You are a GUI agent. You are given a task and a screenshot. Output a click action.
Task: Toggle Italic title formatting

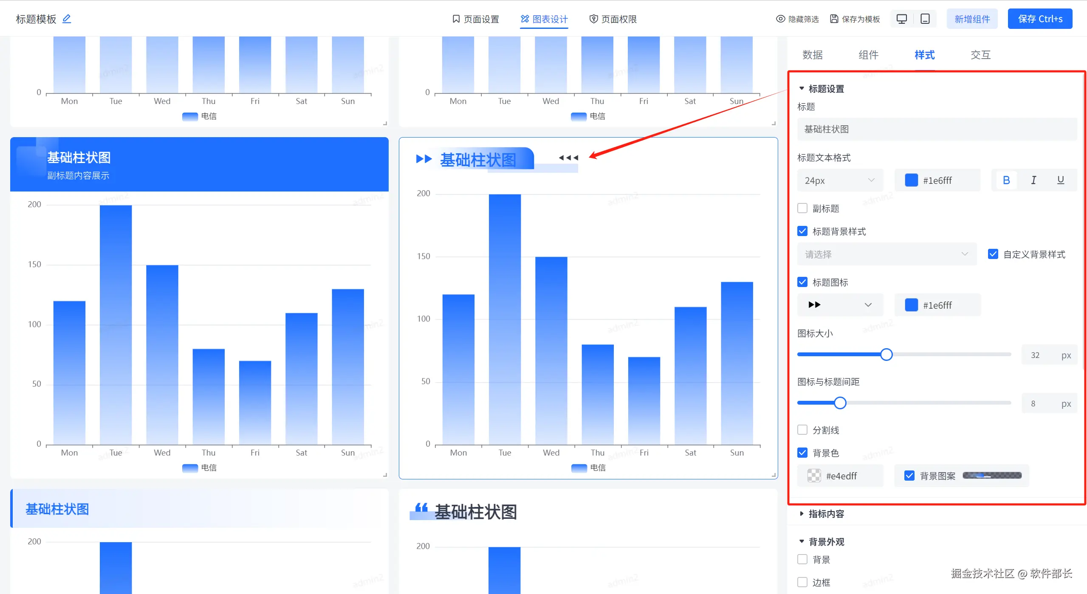(1033, 180)
